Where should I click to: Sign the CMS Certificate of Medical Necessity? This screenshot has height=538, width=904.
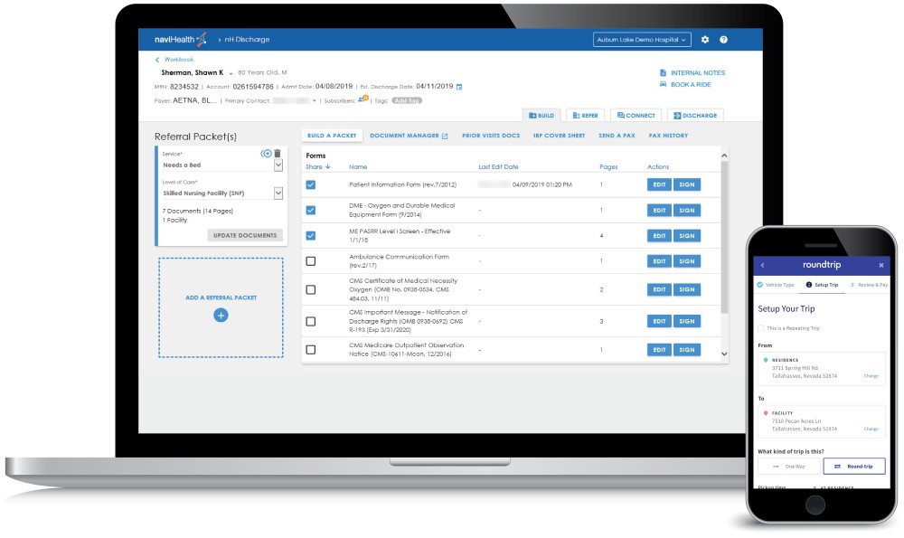pos(687,289)
